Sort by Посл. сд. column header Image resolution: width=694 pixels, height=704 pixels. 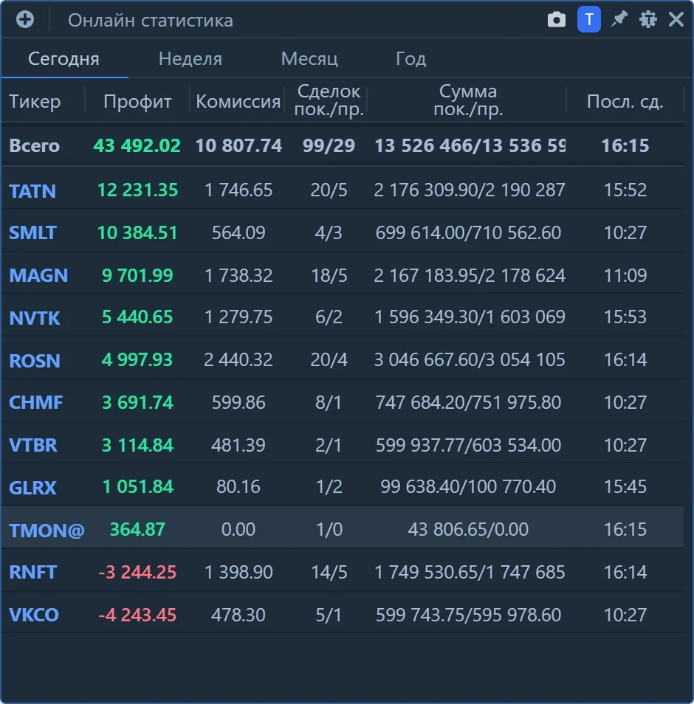(x=625, y=102)
